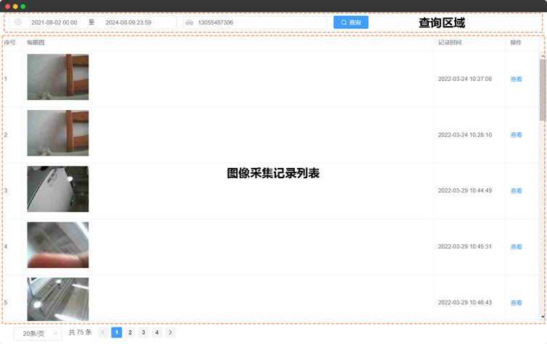Image resolution: width=547 pixels, height=344 pixels.
Task: Open the 20条/页 page size dropdown
Action: (38, 333)
